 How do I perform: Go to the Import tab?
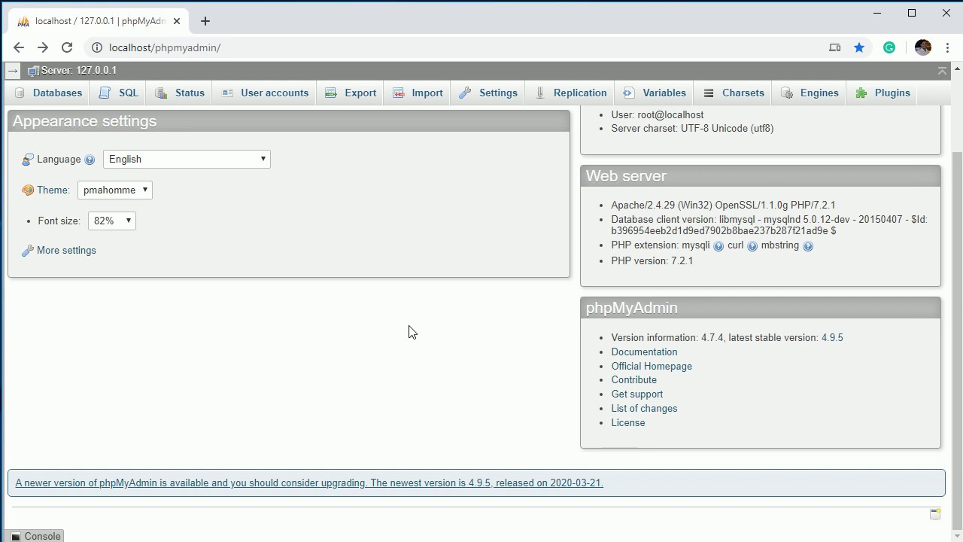[418, 93]
